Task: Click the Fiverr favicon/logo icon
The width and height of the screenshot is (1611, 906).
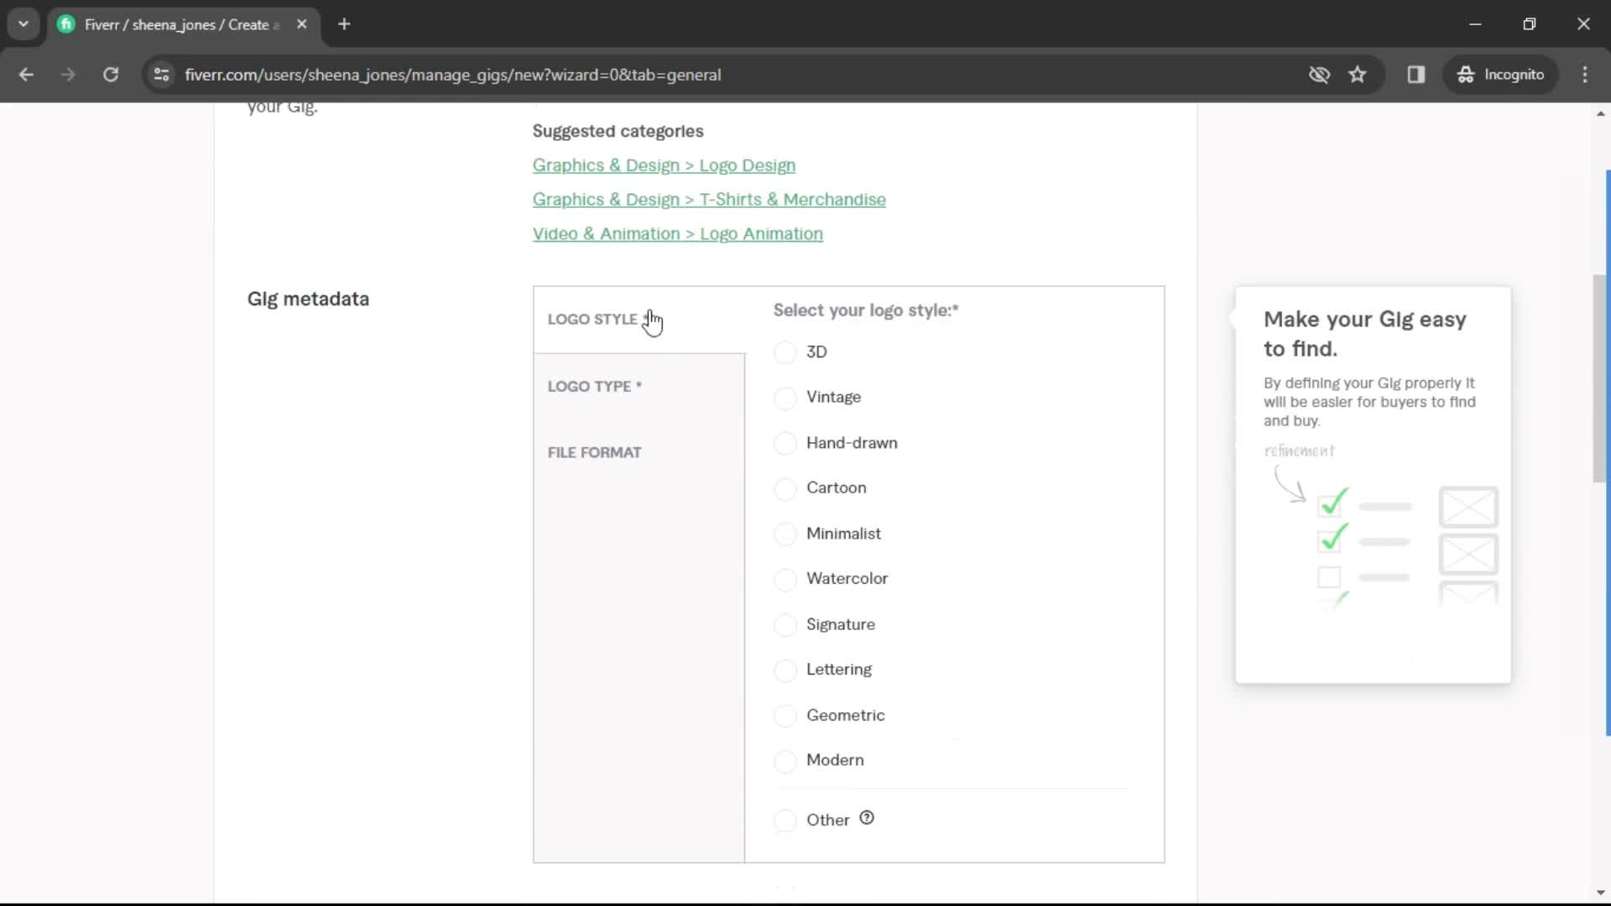Action: (66, 24)
